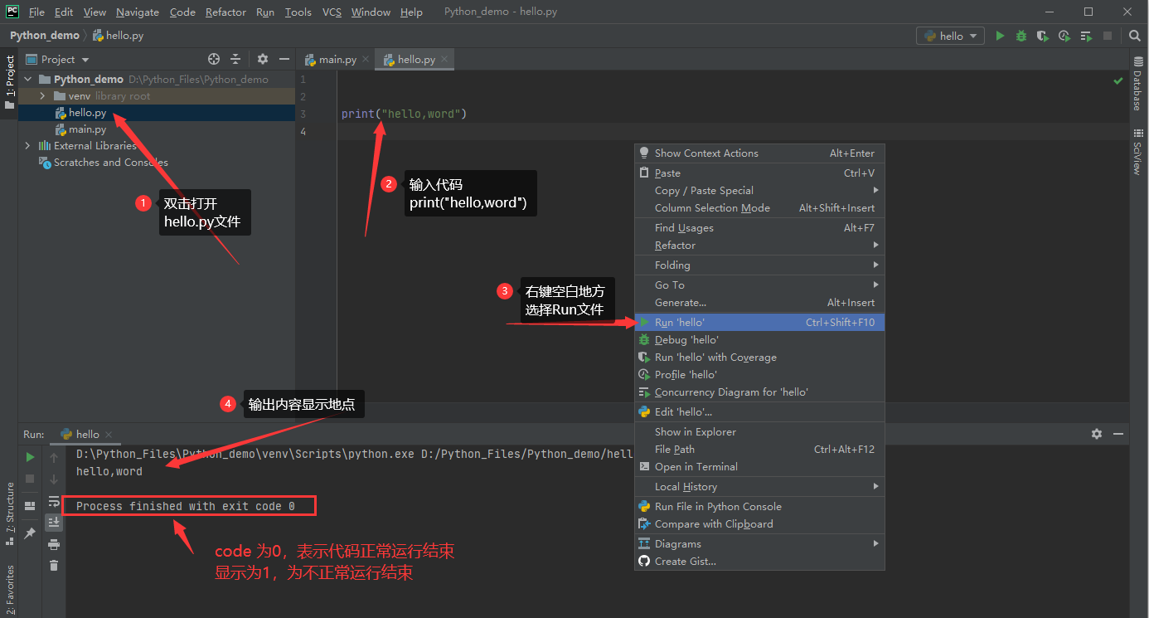Screen dimensions: 1149x618
Task: Choose Paste in context menu
Action: coord(759,173)
